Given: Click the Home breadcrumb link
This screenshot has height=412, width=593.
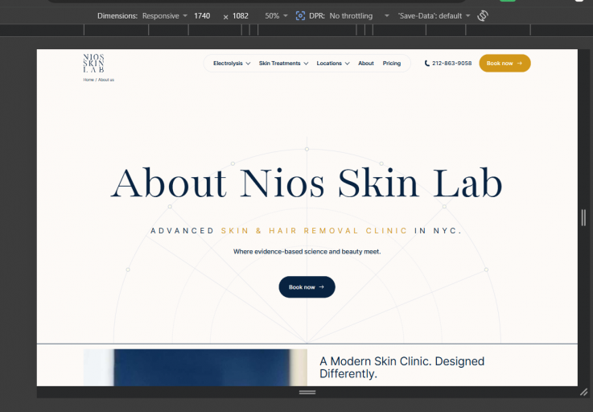Looking at the screenshot, I should pos(89,80).
